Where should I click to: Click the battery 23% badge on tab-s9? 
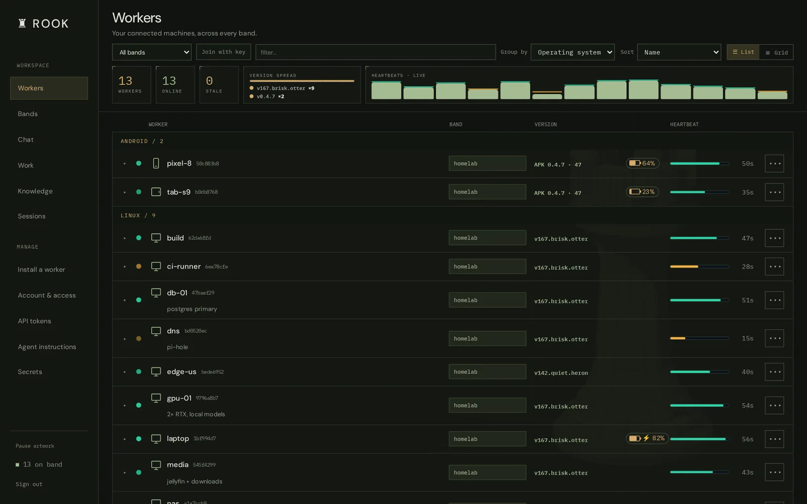click(x=643, y=192)
